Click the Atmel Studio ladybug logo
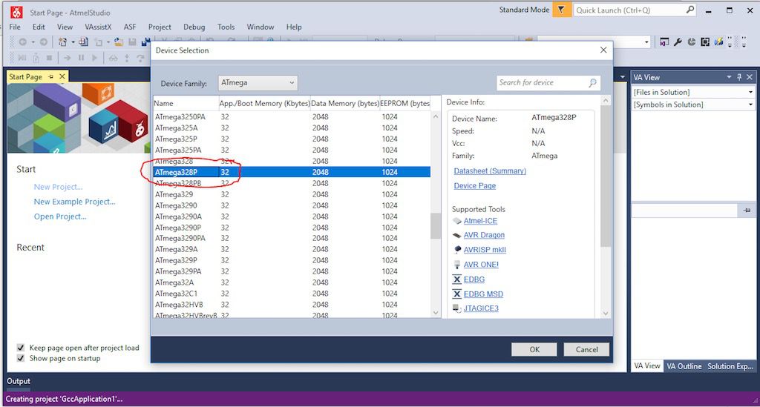Viewport: 760px width, 407px height. [x=16, y=12]
